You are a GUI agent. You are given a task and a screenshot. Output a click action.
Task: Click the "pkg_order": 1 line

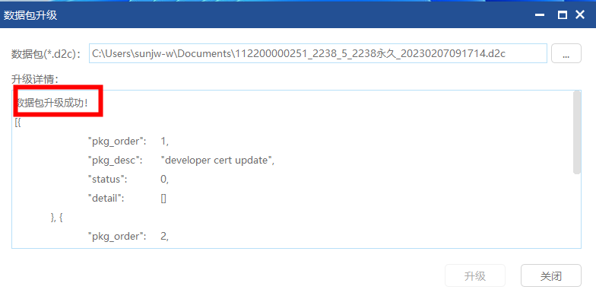[128, 142]
